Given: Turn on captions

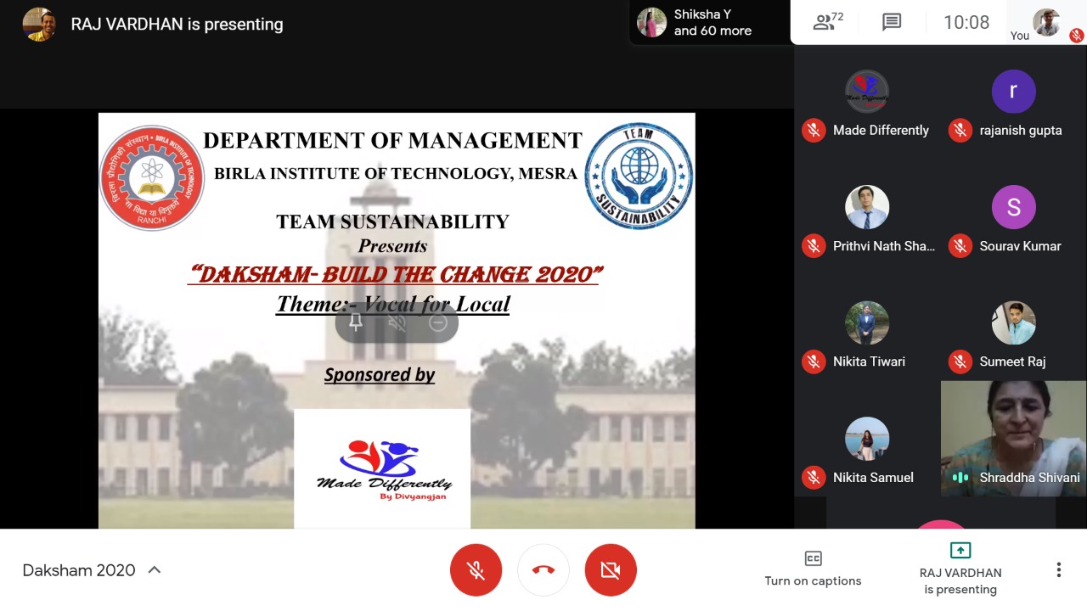Looking at the screenshot, I should (x=813, y=569).
